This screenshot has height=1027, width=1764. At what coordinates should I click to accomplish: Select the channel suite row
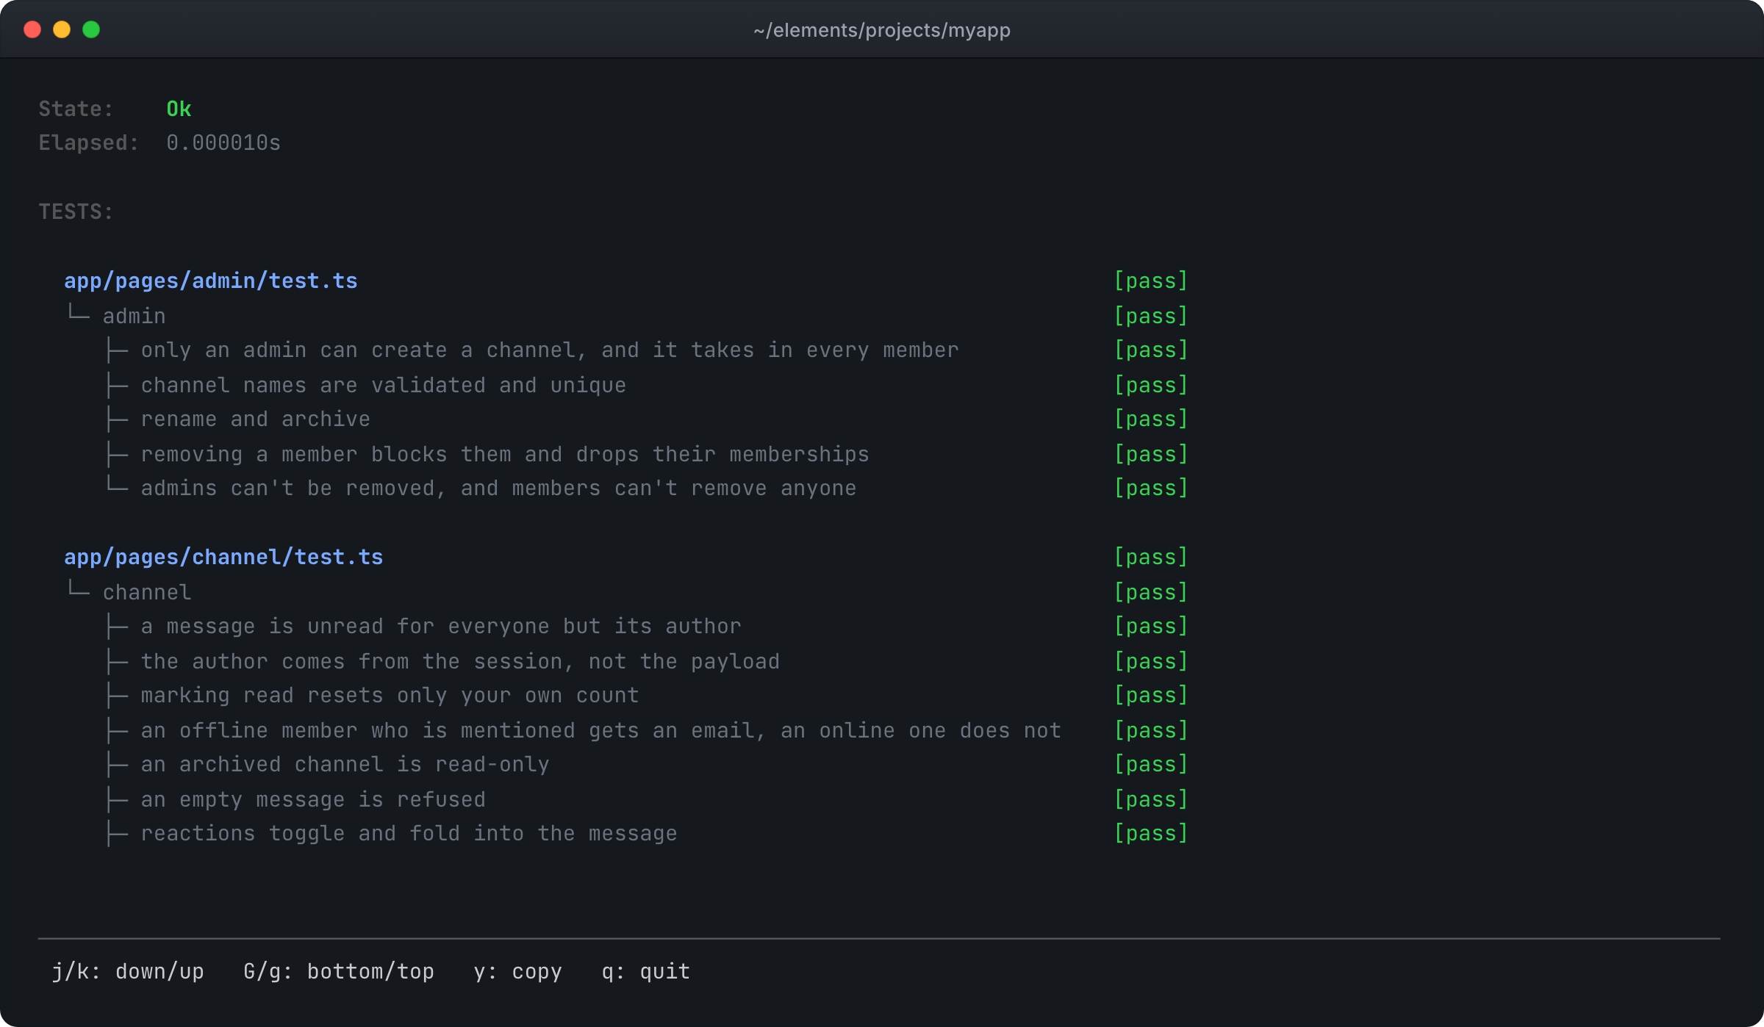pyautogui.click(x=147, y=592)
